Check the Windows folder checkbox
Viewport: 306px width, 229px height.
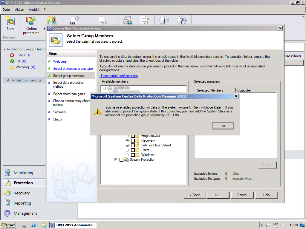(133, 155)
